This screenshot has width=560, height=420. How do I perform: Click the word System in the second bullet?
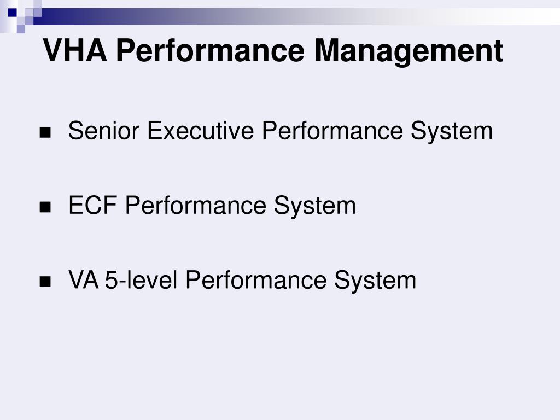coord(315,206)
